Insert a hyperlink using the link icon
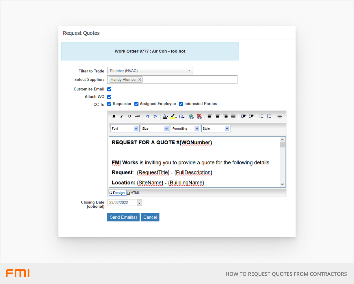The height and width of the screenshot is (284, 354). point(191,116)
